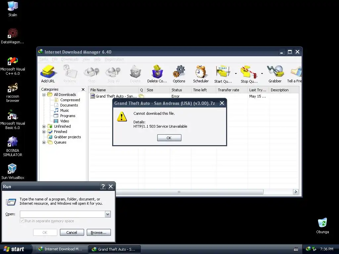Click the disabled OK button in Run
The width and height of the screenshot is (339, 254).
pos(45,233)
